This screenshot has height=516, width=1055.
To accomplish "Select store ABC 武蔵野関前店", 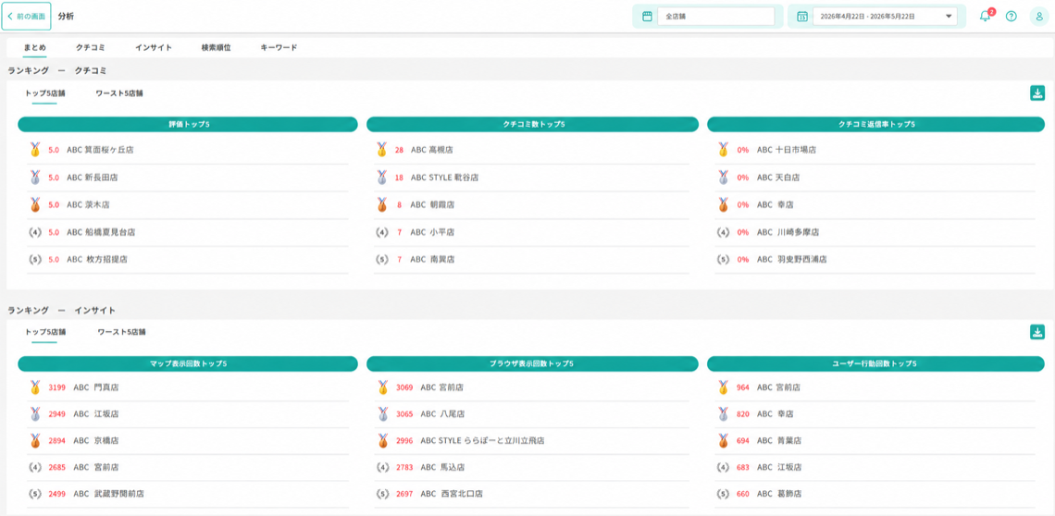I will tap(108, 493).
